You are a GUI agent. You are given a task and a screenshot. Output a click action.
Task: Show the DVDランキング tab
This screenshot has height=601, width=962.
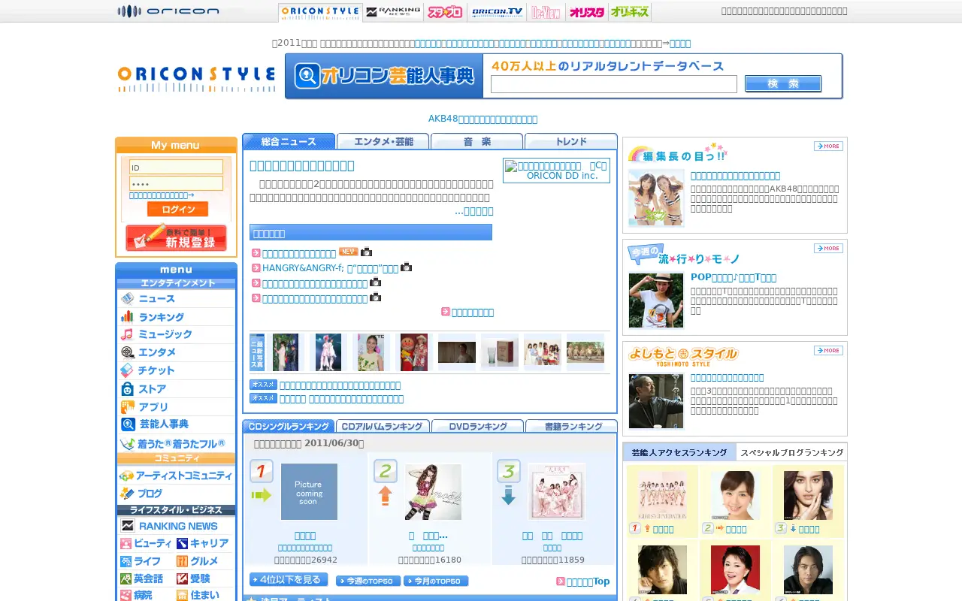coord(478,426)
